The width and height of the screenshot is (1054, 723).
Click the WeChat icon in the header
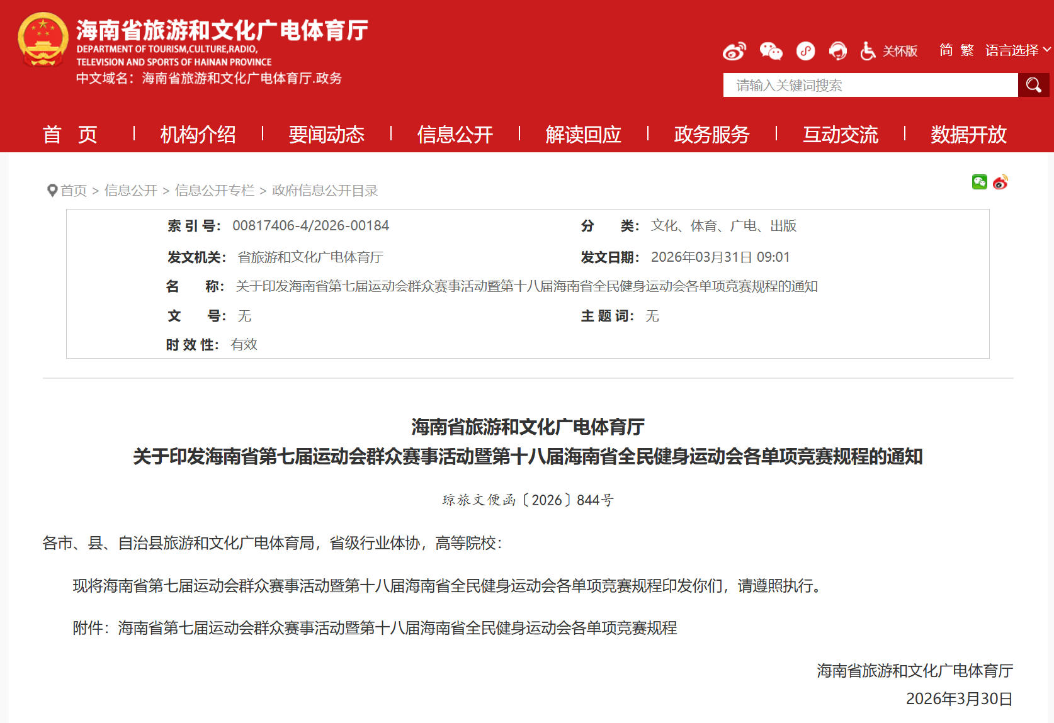pyautogui.click(x=771, y=51)
